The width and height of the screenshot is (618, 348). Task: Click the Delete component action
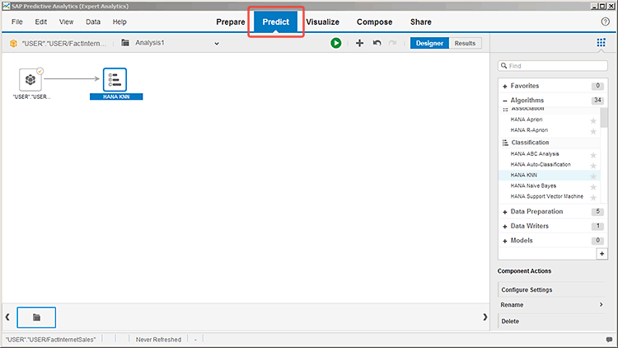tap(510, 321)
